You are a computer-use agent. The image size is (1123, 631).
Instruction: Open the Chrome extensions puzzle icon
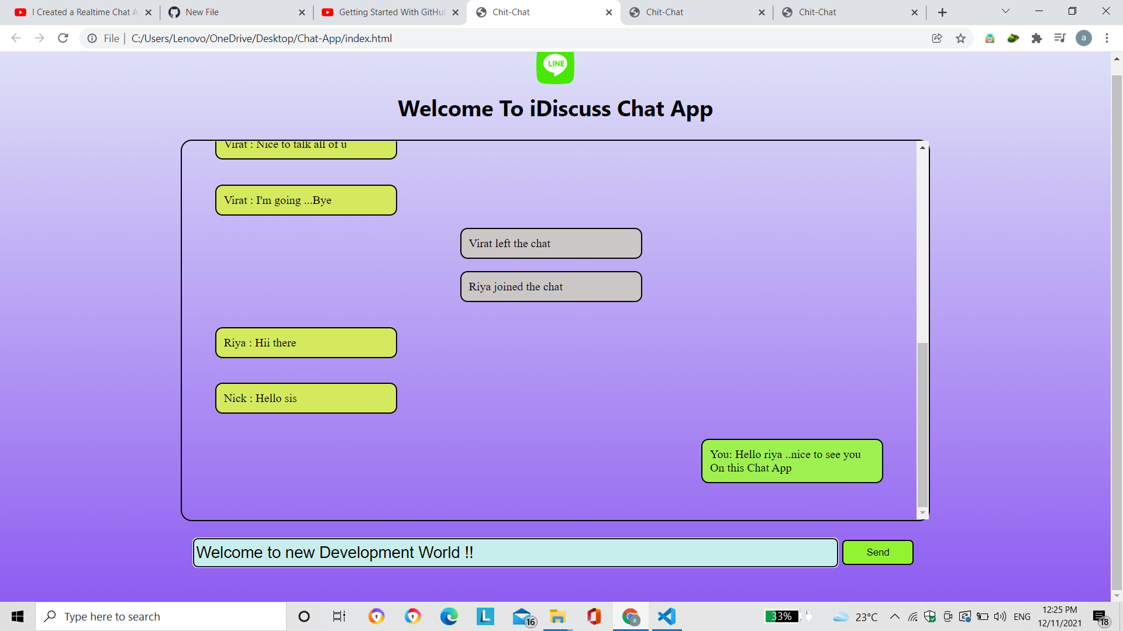(1036, 38)
